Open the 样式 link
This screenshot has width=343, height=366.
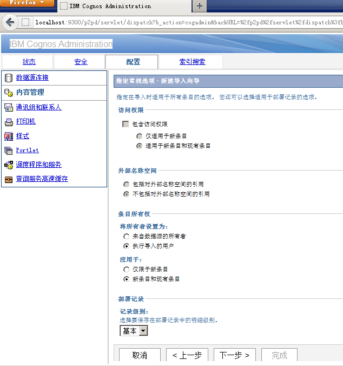coord(22,136)
